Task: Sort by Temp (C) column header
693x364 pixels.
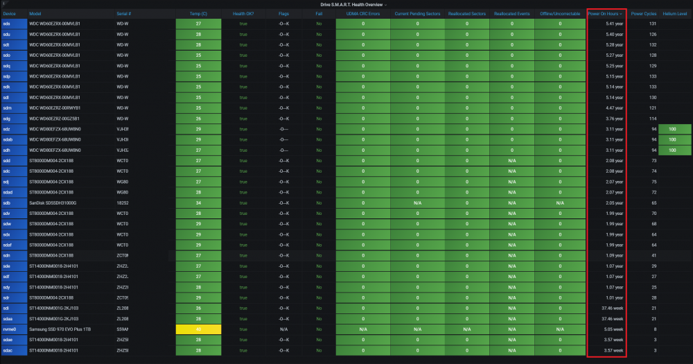Action: click(198, 14)
